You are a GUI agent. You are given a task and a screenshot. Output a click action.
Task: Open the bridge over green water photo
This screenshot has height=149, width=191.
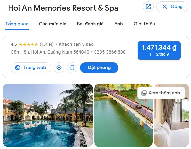tap(123, 115)
